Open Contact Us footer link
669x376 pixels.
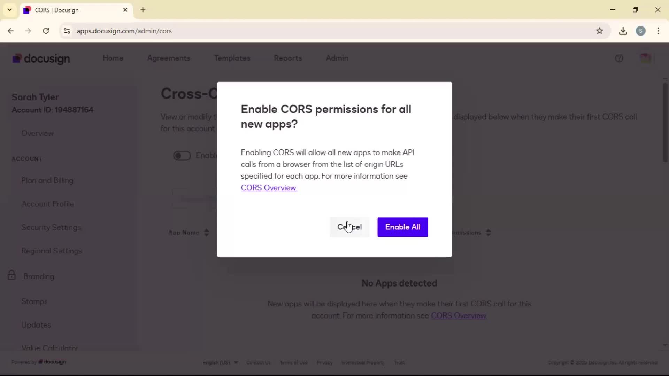259,362
